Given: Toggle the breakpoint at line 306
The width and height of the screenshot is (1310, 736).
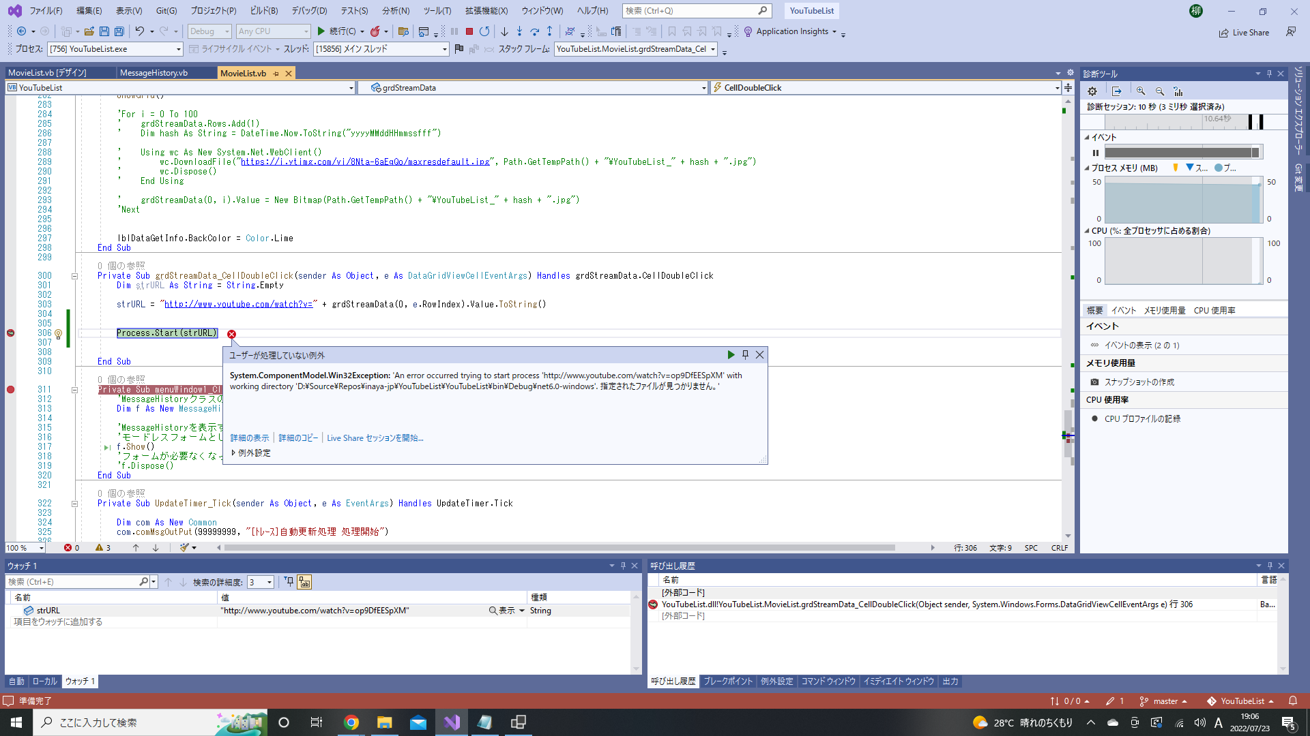Looking at the screenshot, I should coord(10,333).
